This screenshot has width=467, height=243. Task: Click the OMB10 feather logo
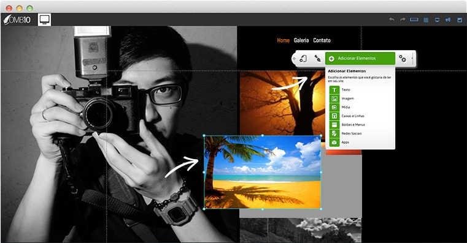(17, 20)
